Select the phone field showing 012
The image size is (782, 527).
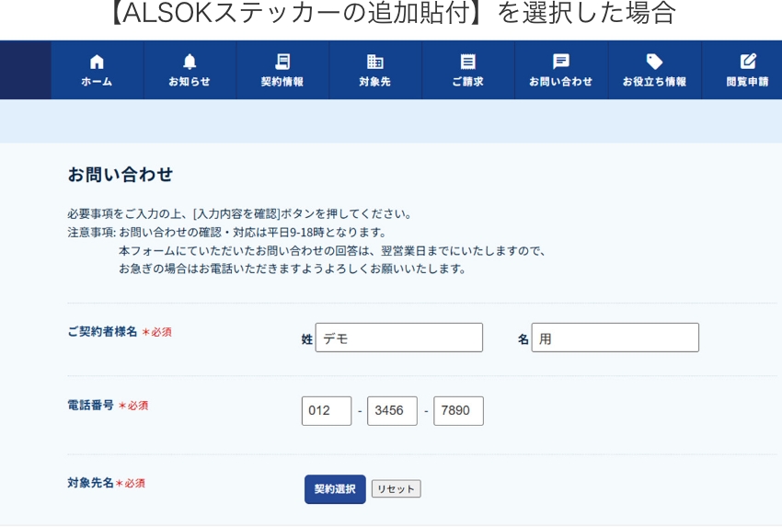pos(327,411)
